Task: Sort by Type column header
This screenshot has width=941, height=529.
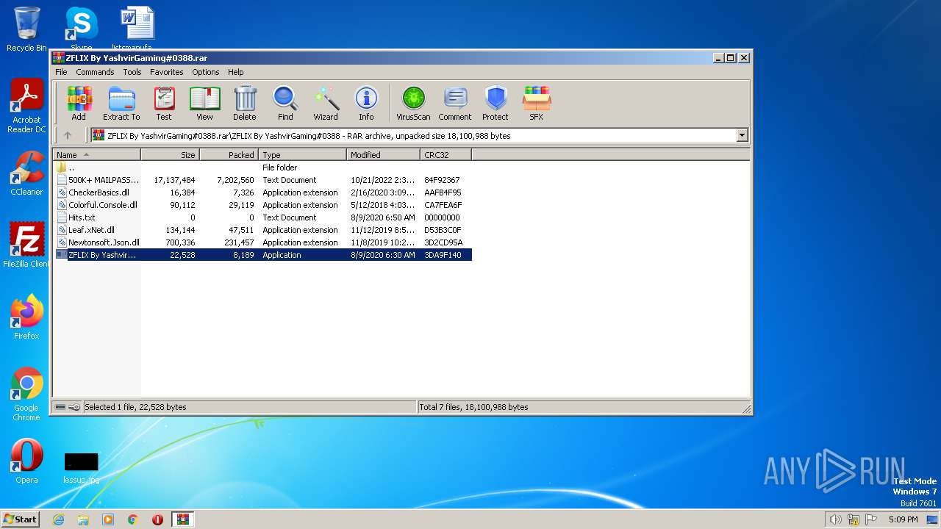Action: 302,155
